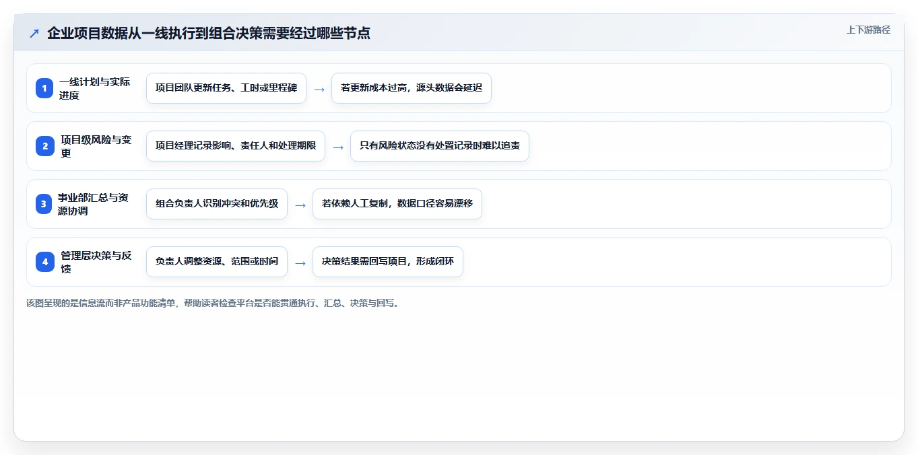Screen dimensions: 918x455
Task: Click the 事业部汇总与资源协调 label
Action: coord(93,204)
